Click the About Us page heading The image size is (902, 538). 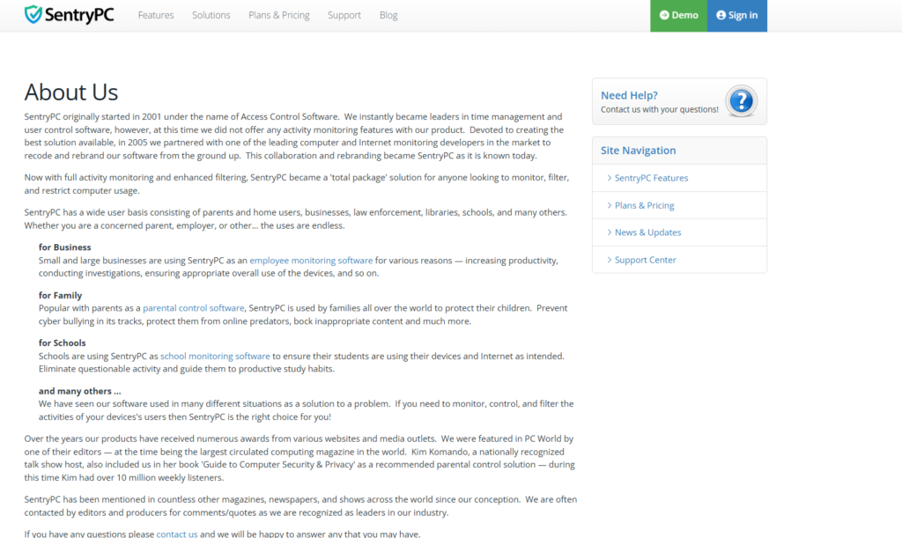[71, 92]
